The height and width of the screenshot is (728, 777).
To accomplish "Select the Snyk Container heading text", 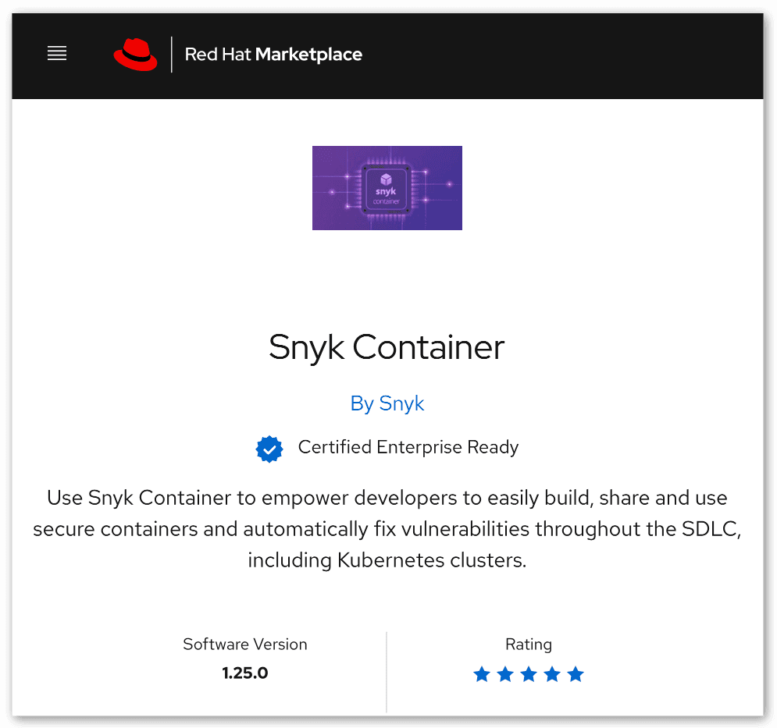I will pos(387,347).
